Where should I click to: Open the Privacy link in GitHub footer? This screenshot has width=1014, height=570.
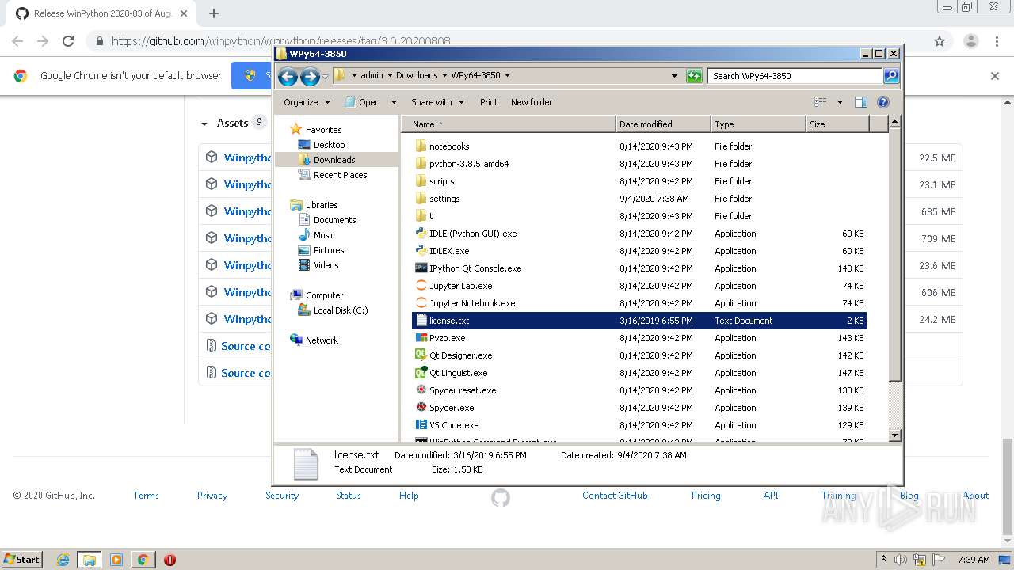pyautogui.click(x=212, y=496)
